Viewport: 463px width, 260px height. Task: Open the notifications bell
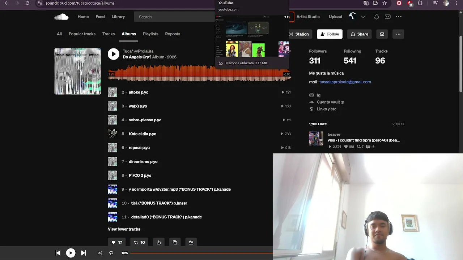click(377, 17)
